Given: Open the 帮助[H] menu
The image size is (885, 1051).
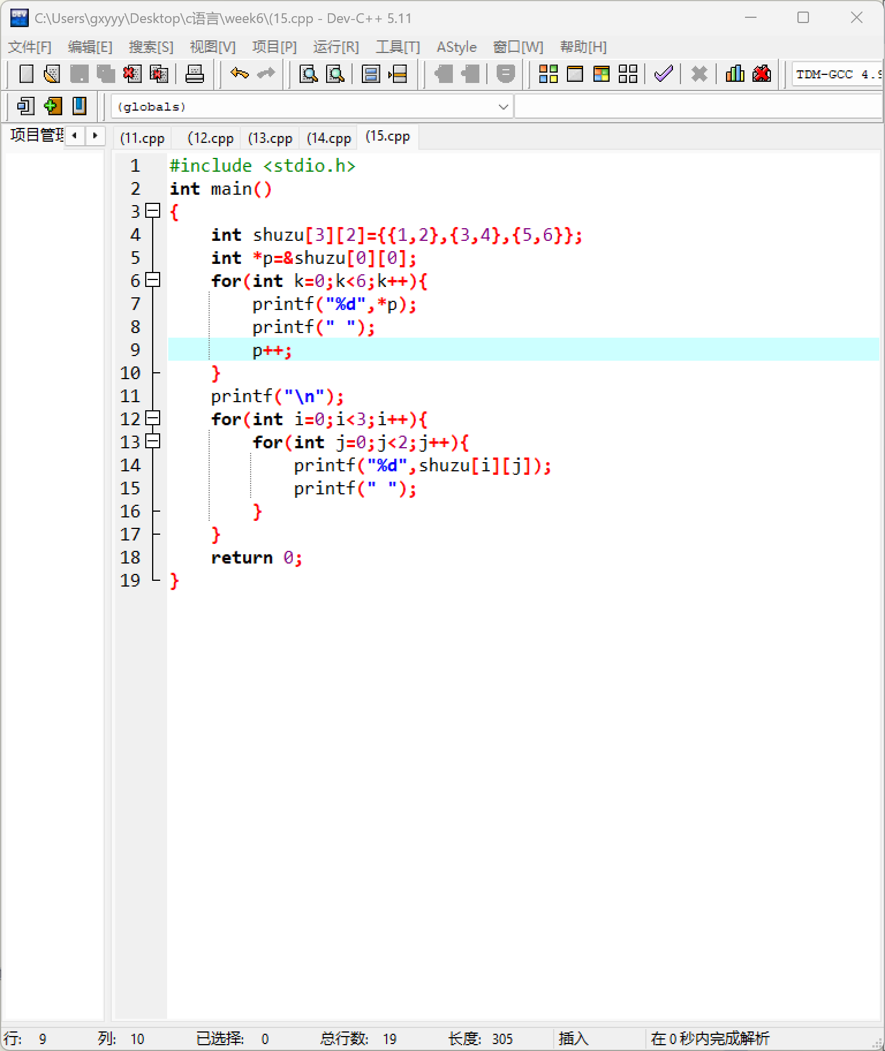Looking at the screenshot, I should (583, 47).
